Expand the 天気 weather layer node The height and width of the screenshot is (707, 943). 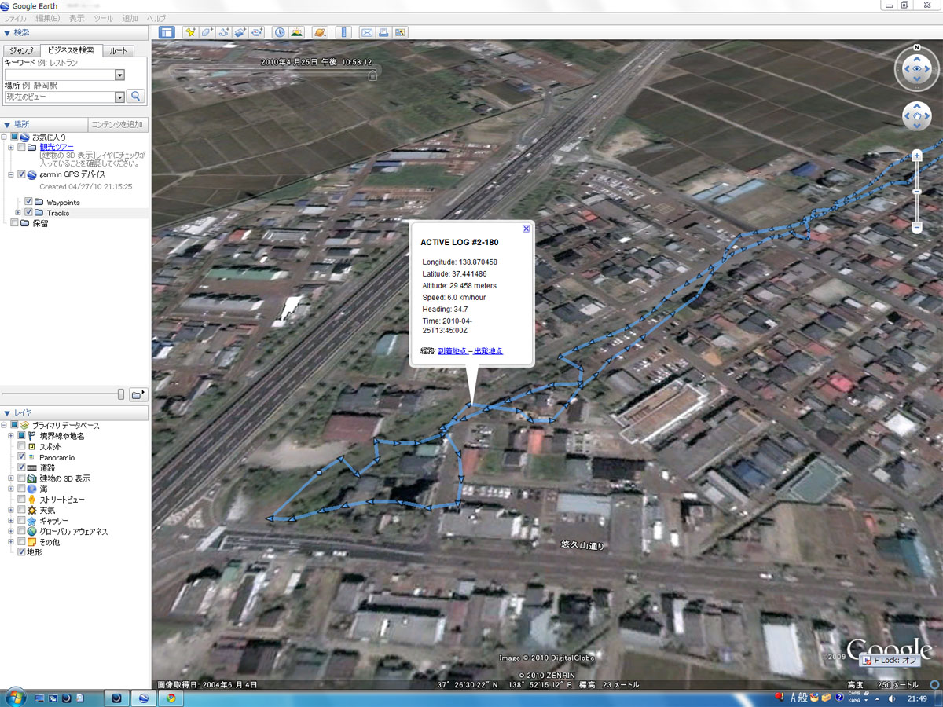11,510
